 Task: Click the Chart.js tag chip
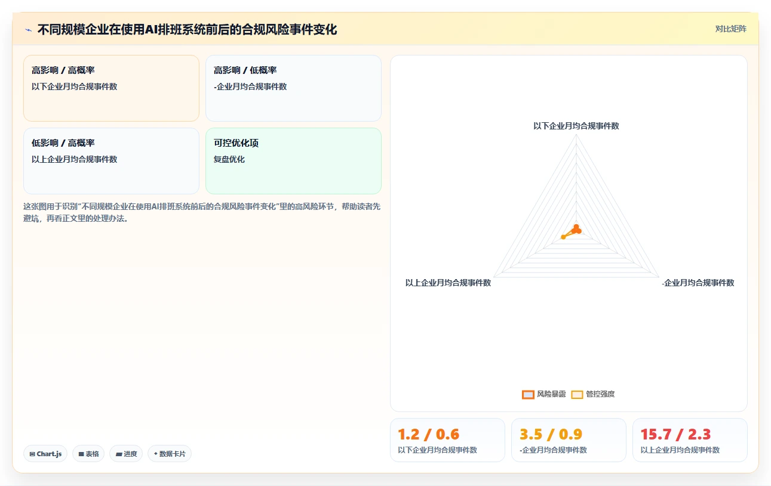(46, 454)
